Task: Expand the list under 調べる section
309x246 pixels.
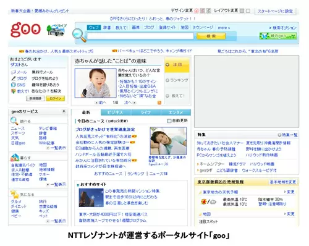Action: (56, 148)
